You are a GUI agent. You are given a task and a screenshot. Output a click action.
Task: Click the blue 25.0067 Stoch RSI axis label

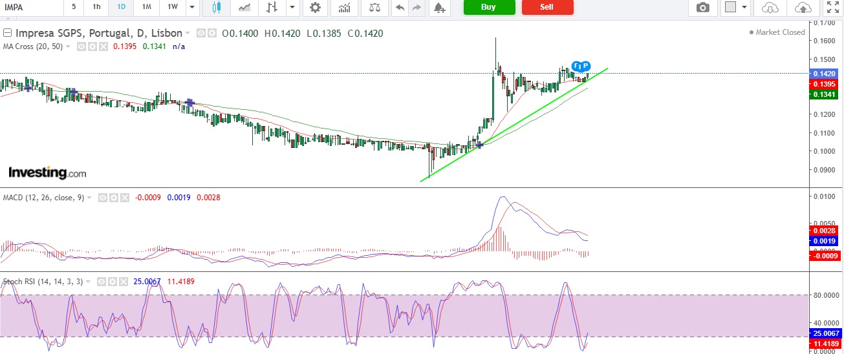tap(823, 333)
